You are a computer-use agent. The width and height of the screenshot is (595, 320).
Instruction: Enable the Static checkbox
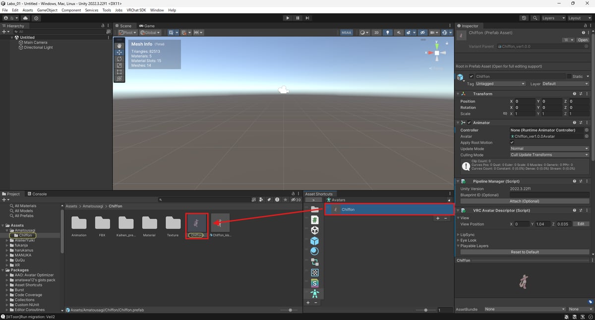coord(569,76)
